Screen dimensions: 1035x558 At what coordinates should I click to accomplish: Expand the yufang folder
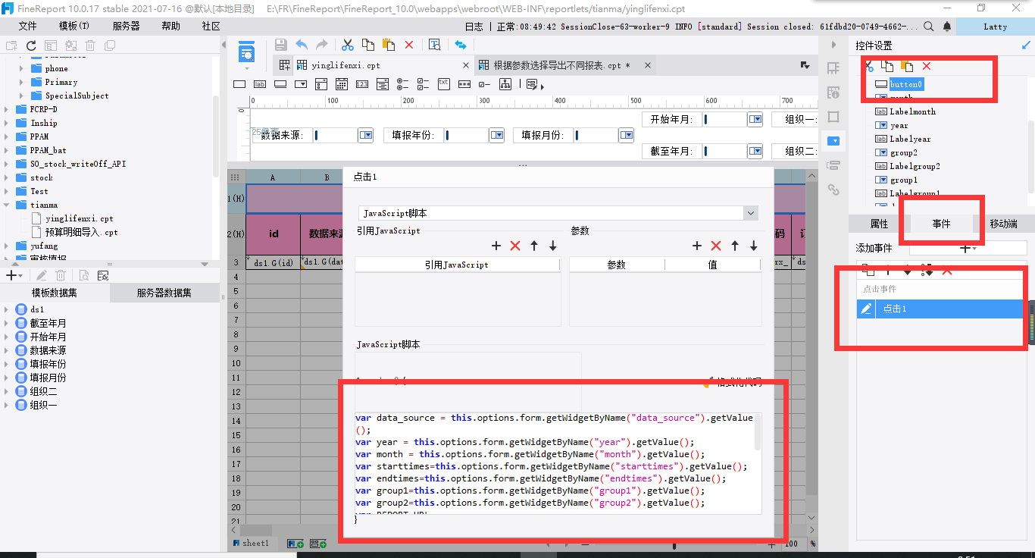(8, 246)
